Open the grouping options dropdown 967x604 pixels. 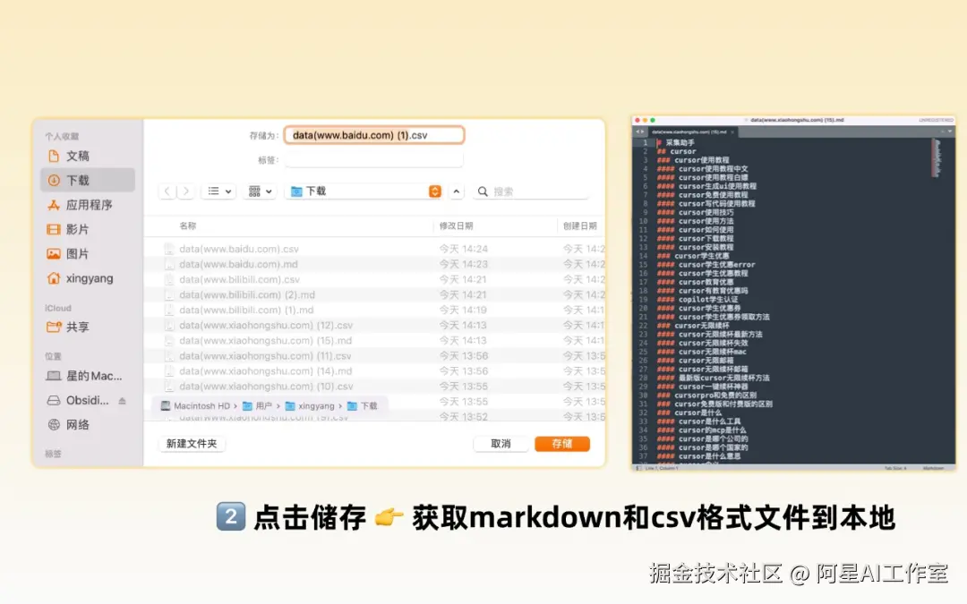260,191
